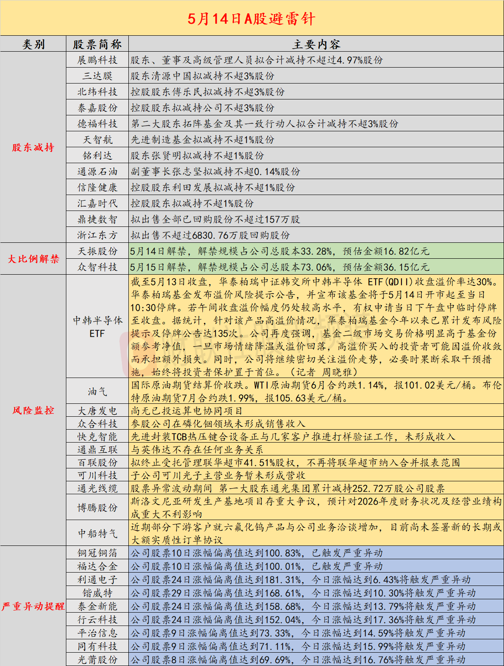The width and height of the screenshot is (504, 666).
Task: Click the title 5月14日A股避雷针
Action: 252,19
